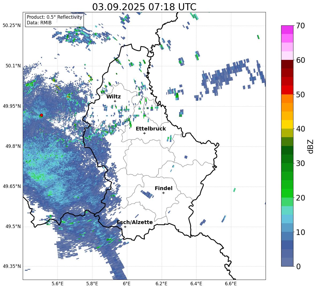Screen dimensions: 317x289
Task: Pick the olive colorbar segment below 40
Action: [x=287, y=133]
